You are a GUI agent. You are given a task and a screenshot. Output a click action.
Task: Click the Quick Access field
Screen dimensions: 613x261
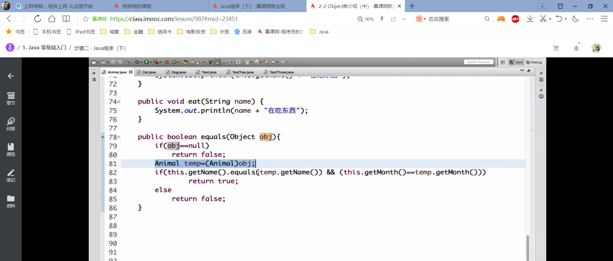pyautogui.click(x=478, y=62)
